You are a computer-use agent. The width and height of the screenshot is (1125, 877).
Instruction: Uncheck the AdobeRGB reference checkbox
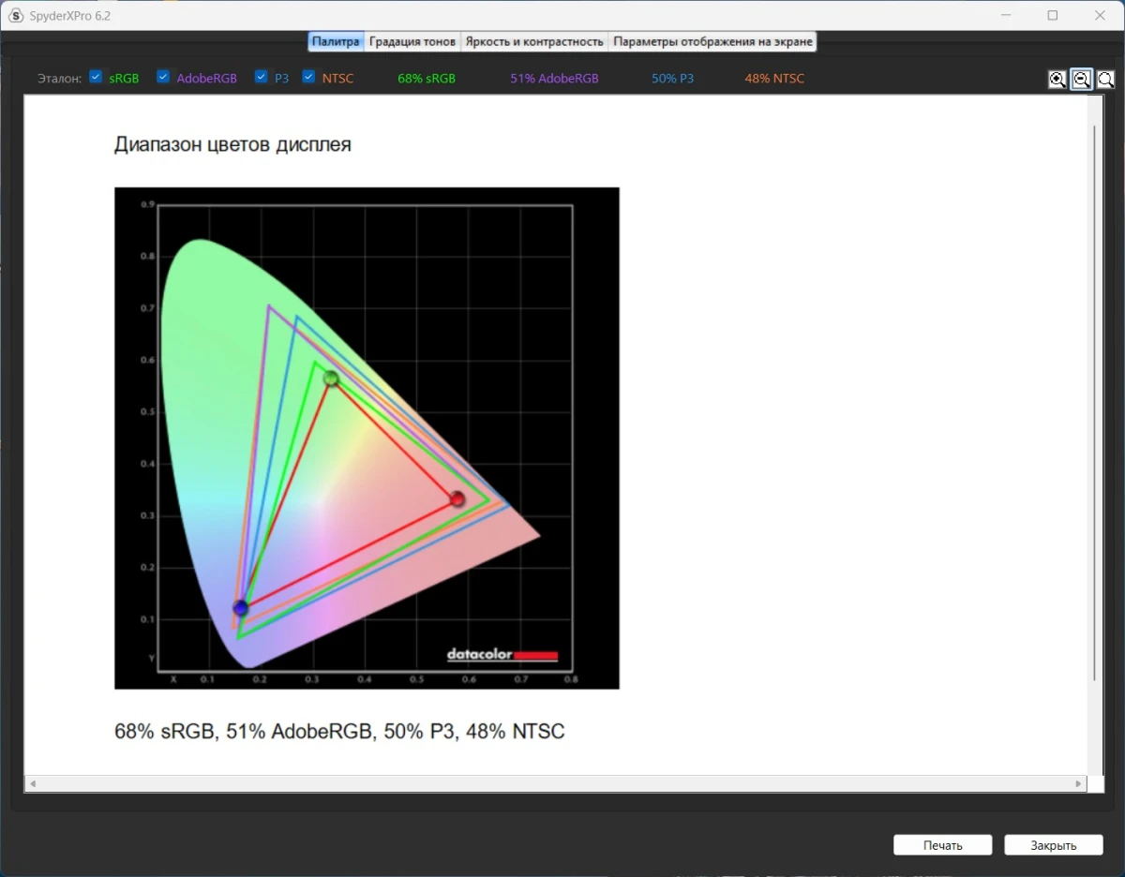pyautogui.click(x=163, y=77)
